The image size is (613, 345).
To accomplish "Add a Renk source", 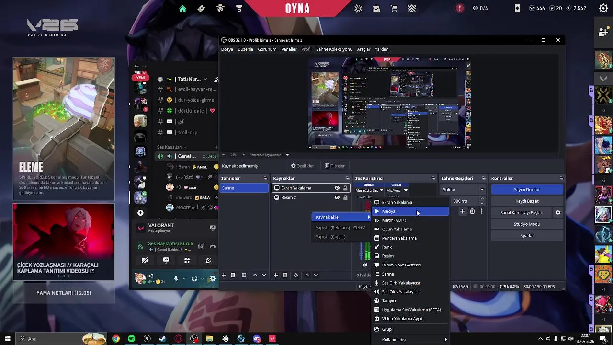I will [x=410, y=247].
